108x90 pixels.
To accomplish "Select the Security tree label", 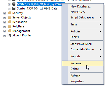I will point(18,13).
